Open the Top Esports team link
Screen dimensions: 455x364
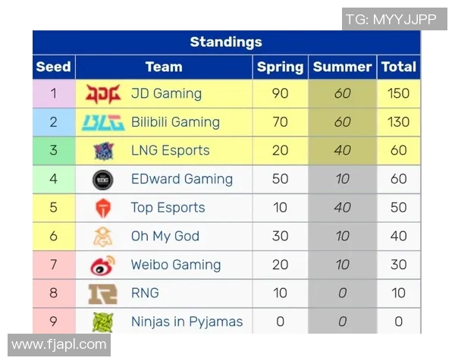point(168,208)
